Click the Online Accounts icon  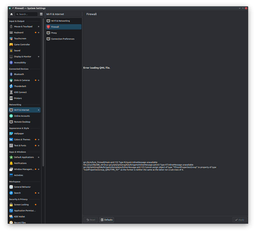click(11, 116)
